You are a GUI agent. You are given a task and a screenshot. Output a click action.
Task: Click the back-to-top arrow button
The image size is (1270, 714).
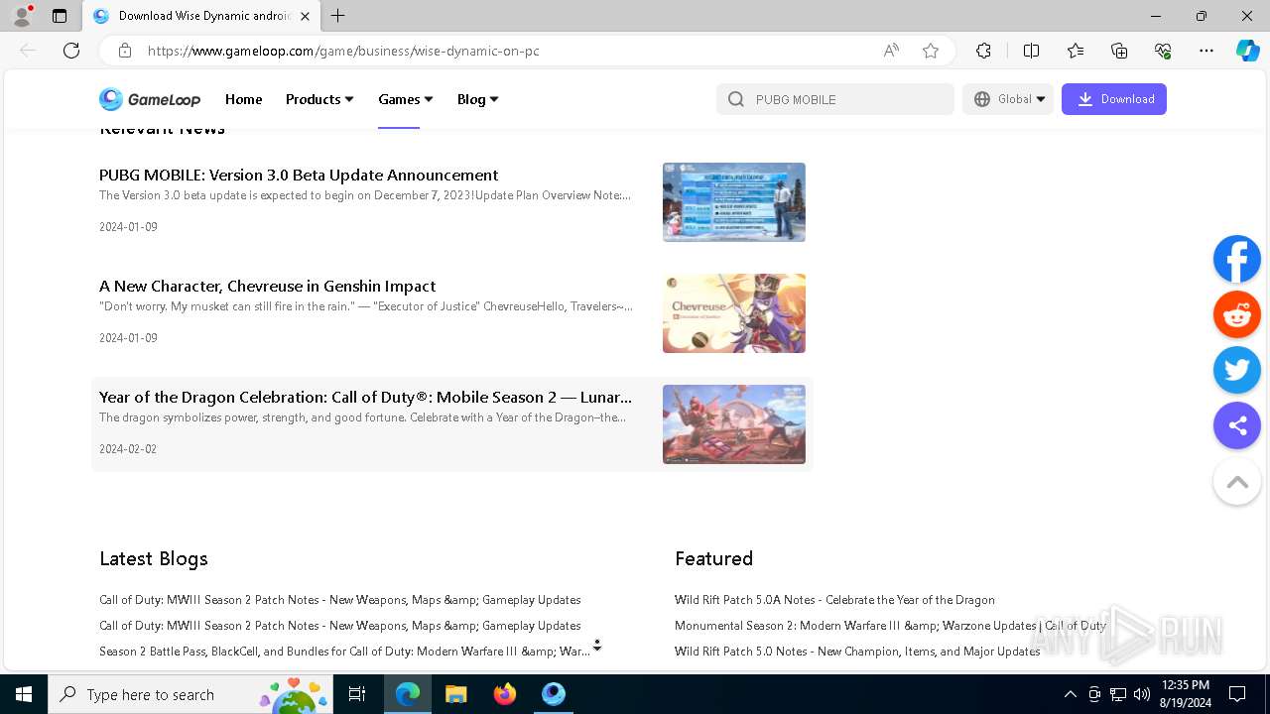(1237, 482)
